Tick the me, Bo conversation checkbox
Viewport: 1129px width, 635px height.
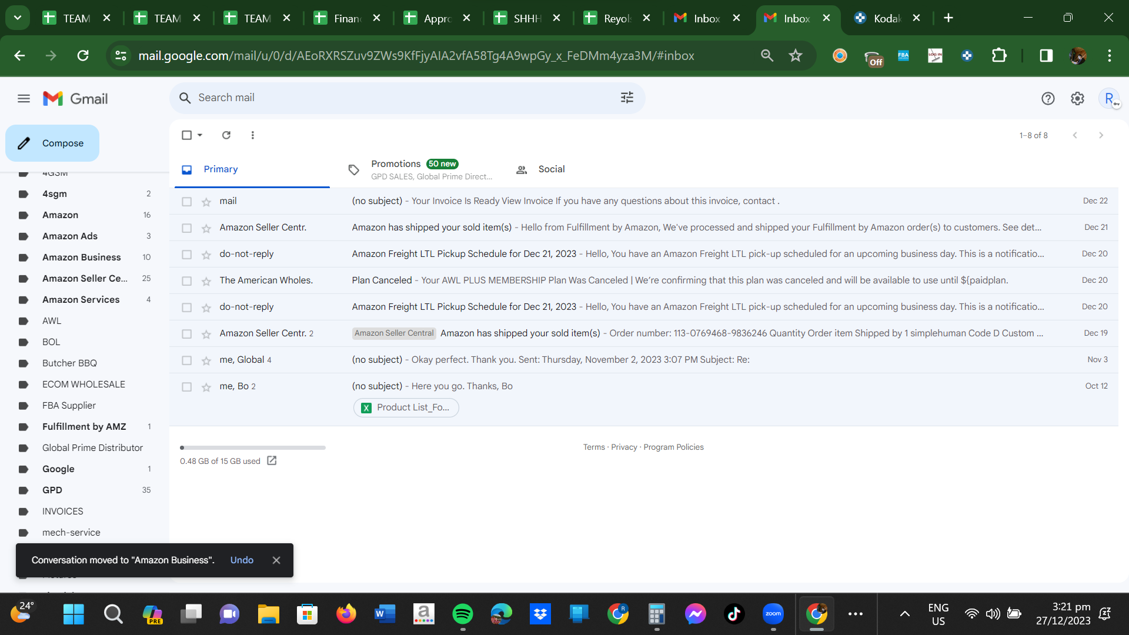point(187,387)
